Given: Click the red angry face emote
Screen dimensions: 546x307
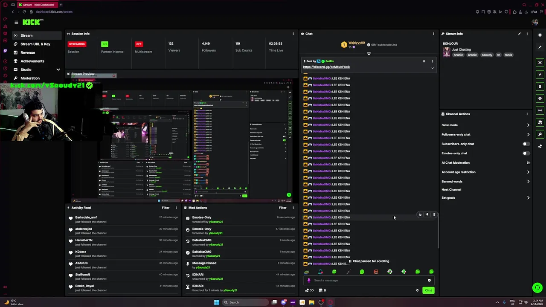Looking at the screenshot, I should tap(376, 272).
